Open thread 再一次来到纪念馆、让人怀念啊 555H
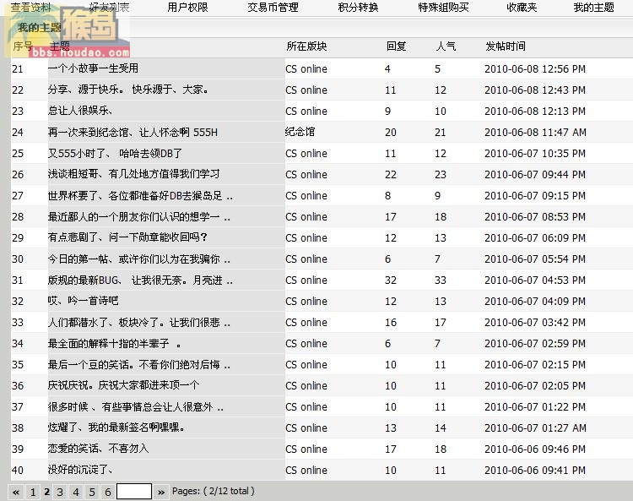Viewport: 633px width, 501px height. pos(133,132)
